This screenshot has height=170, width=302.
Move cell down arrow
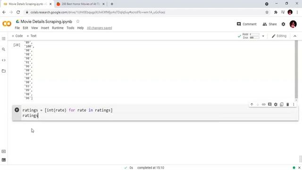pyautogui.click(x=258, y=104)
